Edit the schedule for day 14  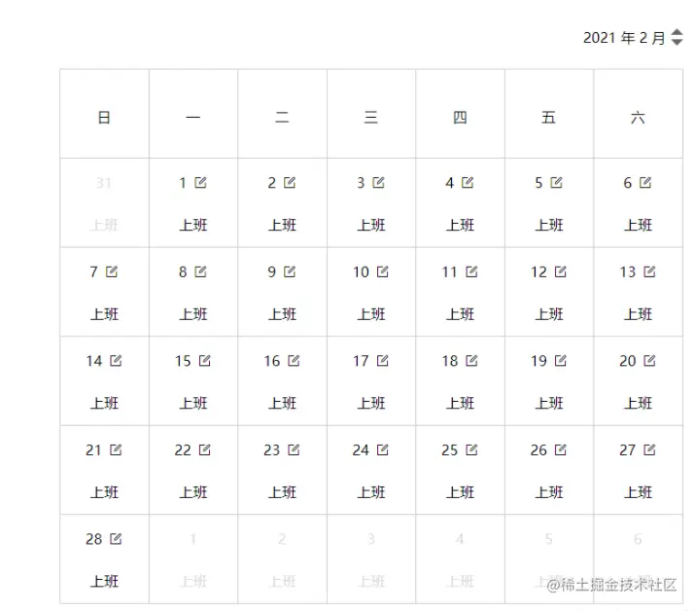tap(116, 360)
